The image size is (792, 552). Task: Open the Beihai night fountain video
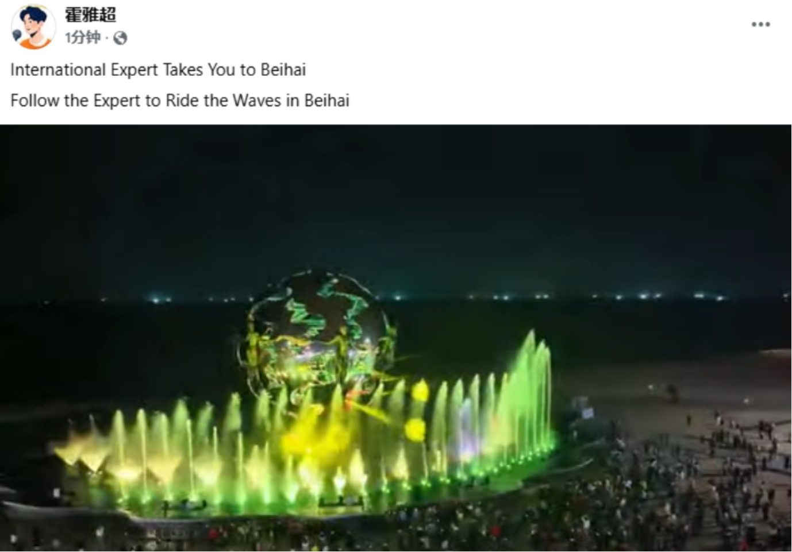(396, 338)
